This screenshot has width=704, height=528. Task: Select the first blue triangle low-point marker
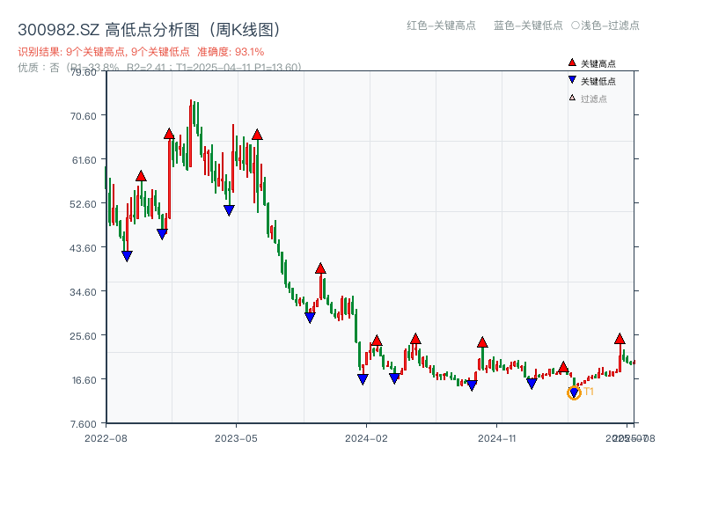(x=128, y=254)
